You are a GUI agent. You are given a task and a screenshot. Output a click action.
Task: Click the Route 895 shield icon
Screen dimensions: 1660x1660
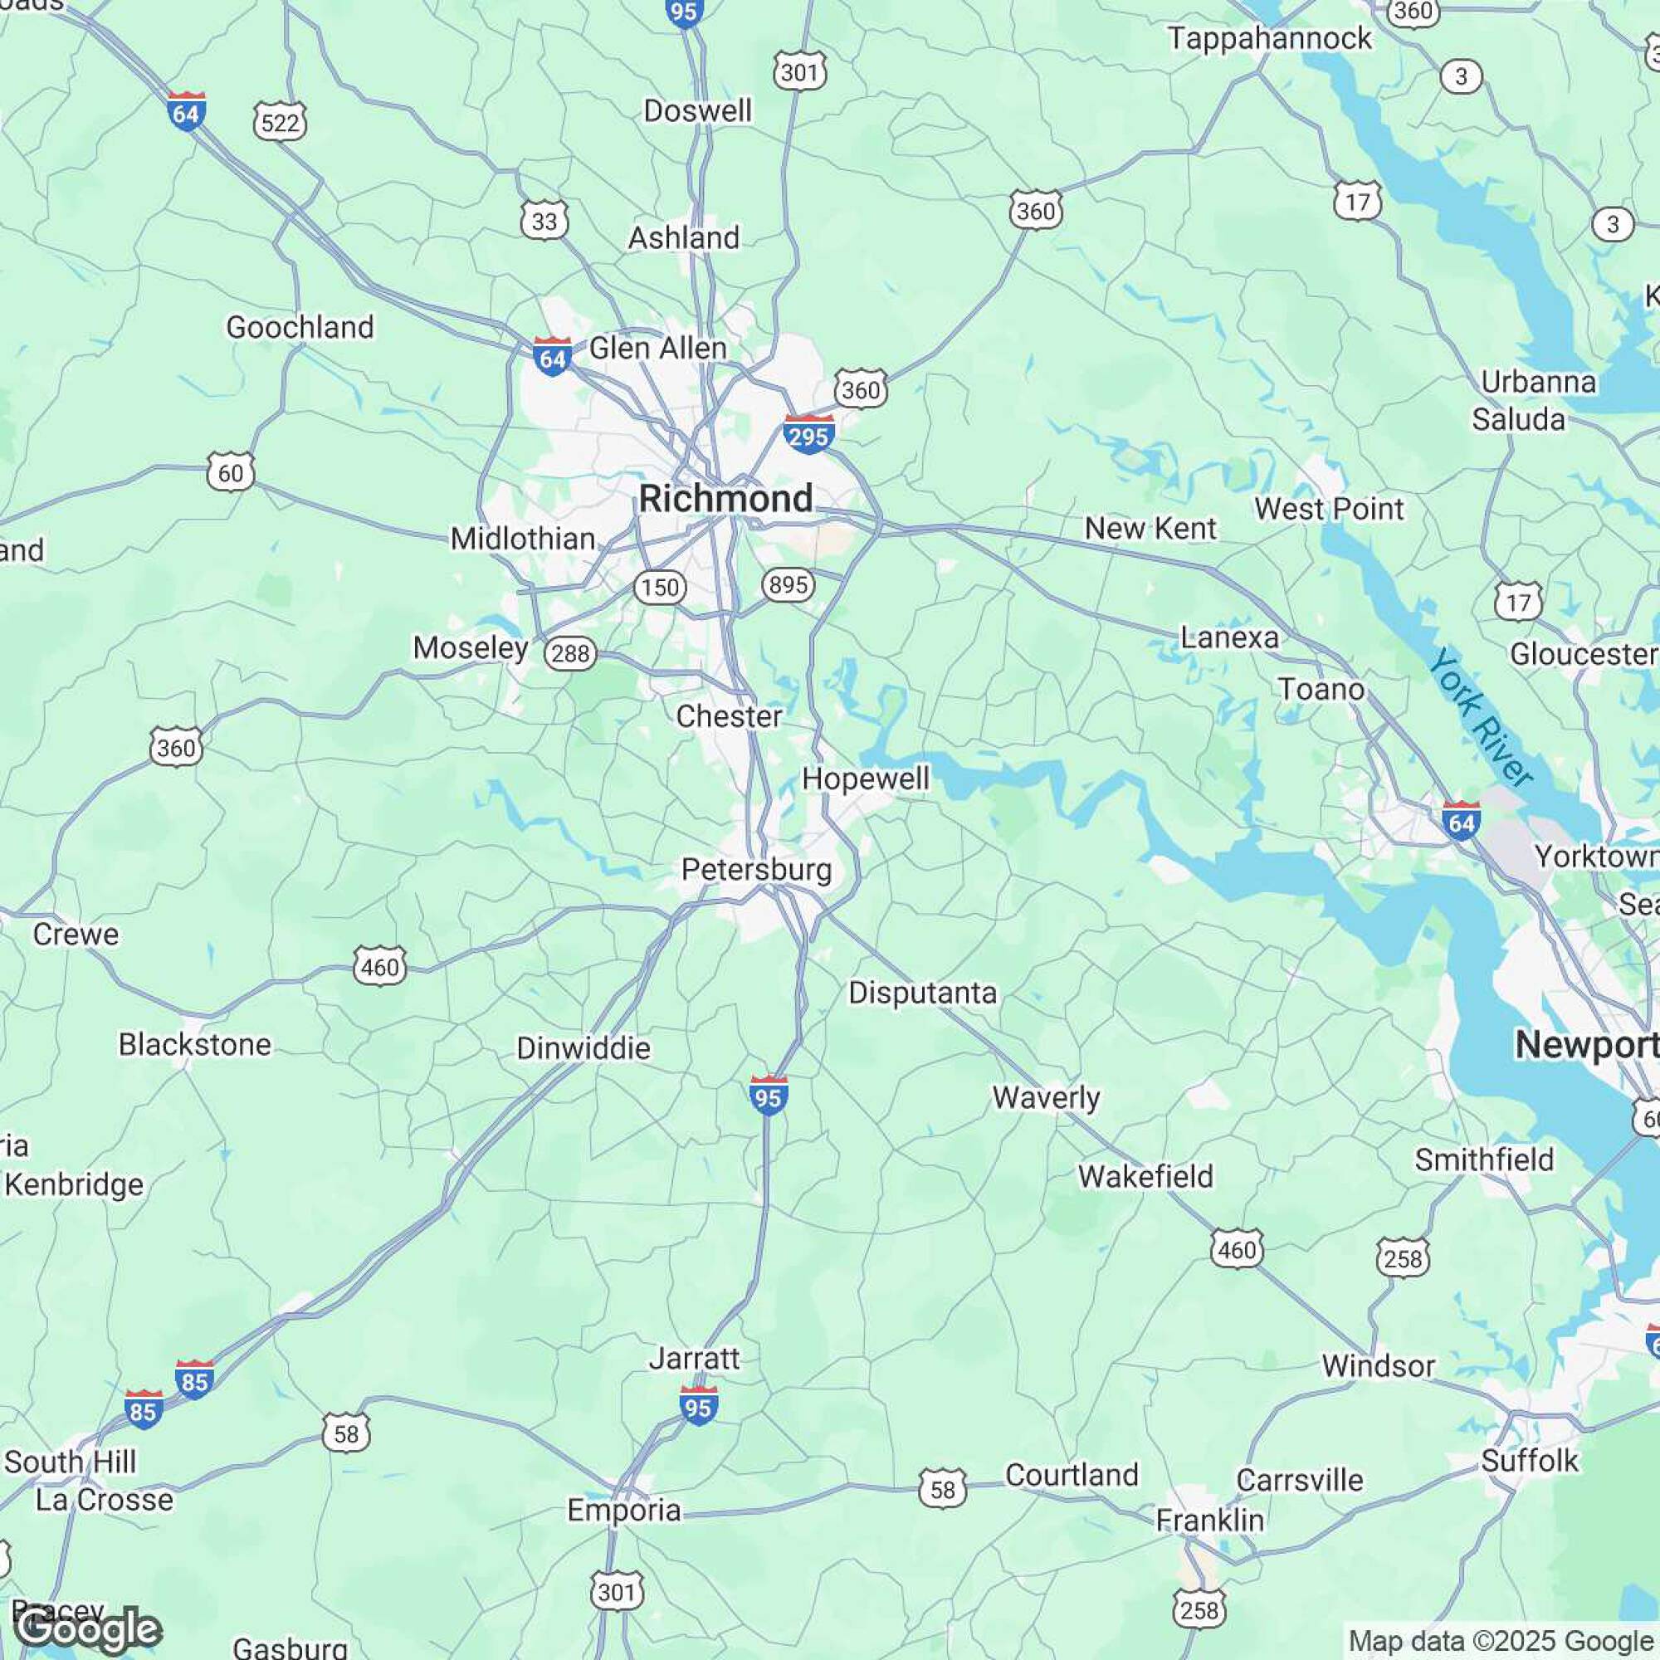click(788, 585)
